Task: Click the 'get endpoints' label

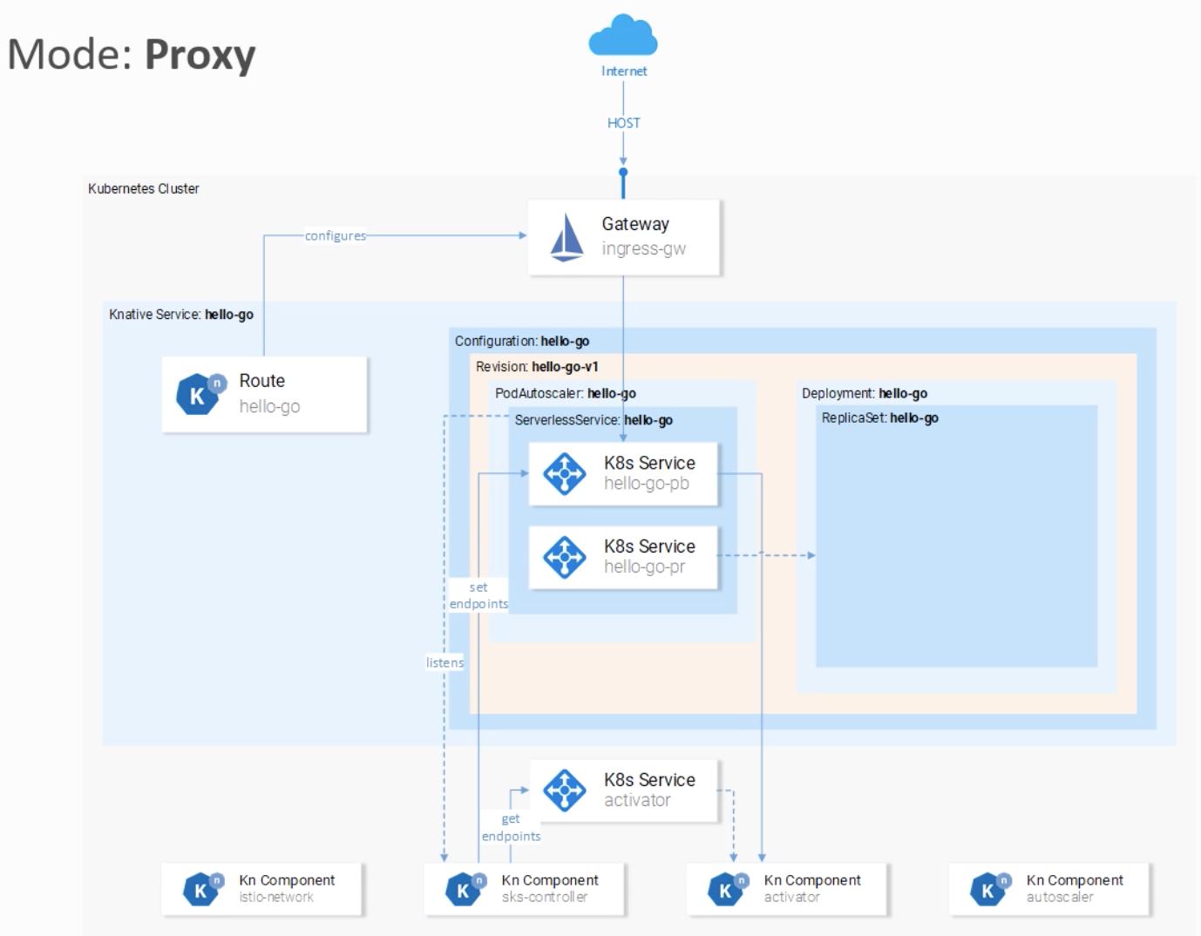Action: 511,827
